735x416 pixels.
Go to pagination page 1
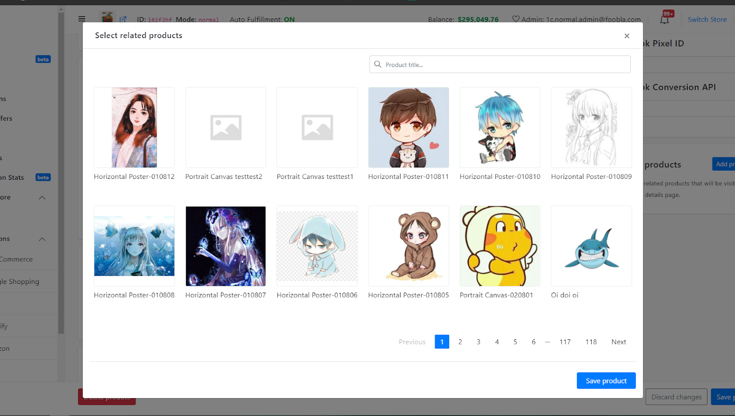pyautogui.click(x=442, y=342)
